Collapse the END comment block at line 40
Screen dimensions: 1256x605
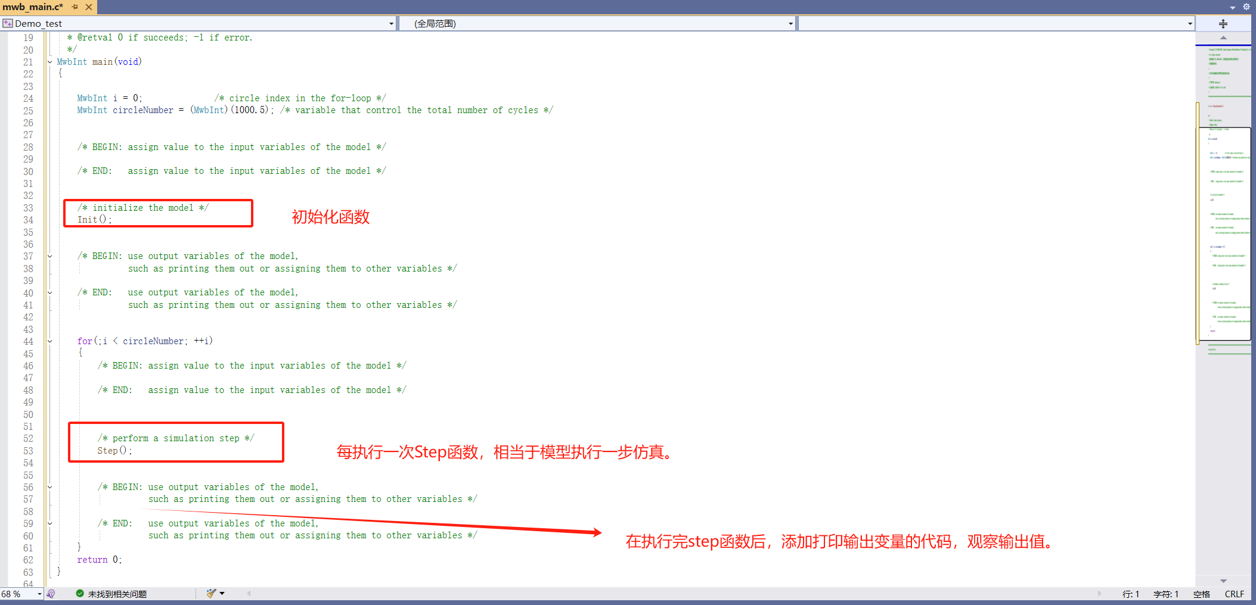tap(49, 292)
